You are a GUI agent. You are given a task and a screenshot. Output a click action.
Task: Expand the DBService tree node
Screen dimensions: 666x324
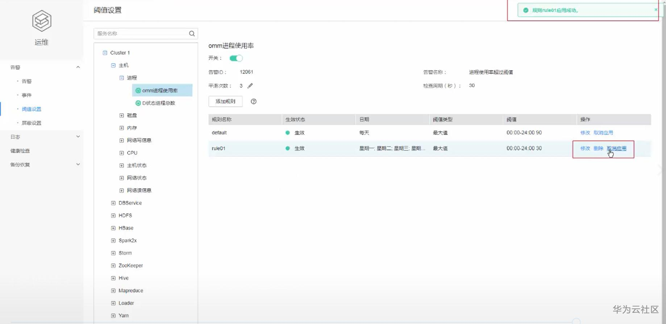coord(113,203)
